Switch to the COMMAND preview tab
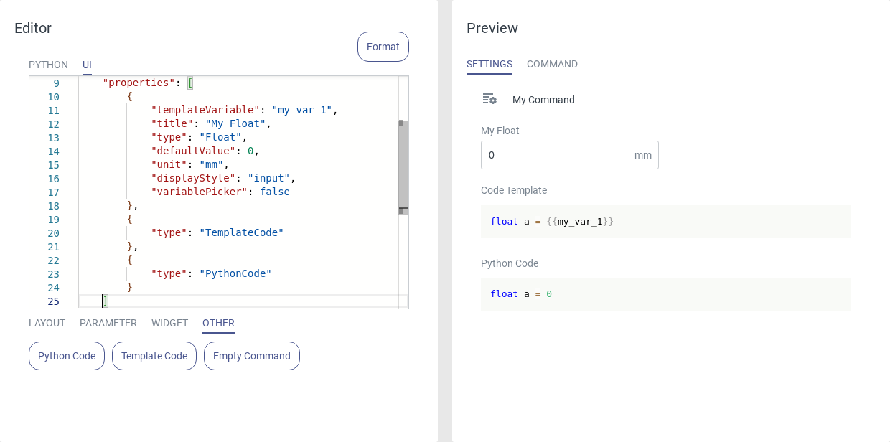This screenshot has height=442, width=890. click(x=552, y=64)
